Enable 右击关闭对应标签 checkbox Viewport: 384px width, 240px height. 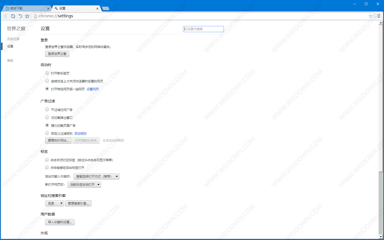tap(47, 160)
